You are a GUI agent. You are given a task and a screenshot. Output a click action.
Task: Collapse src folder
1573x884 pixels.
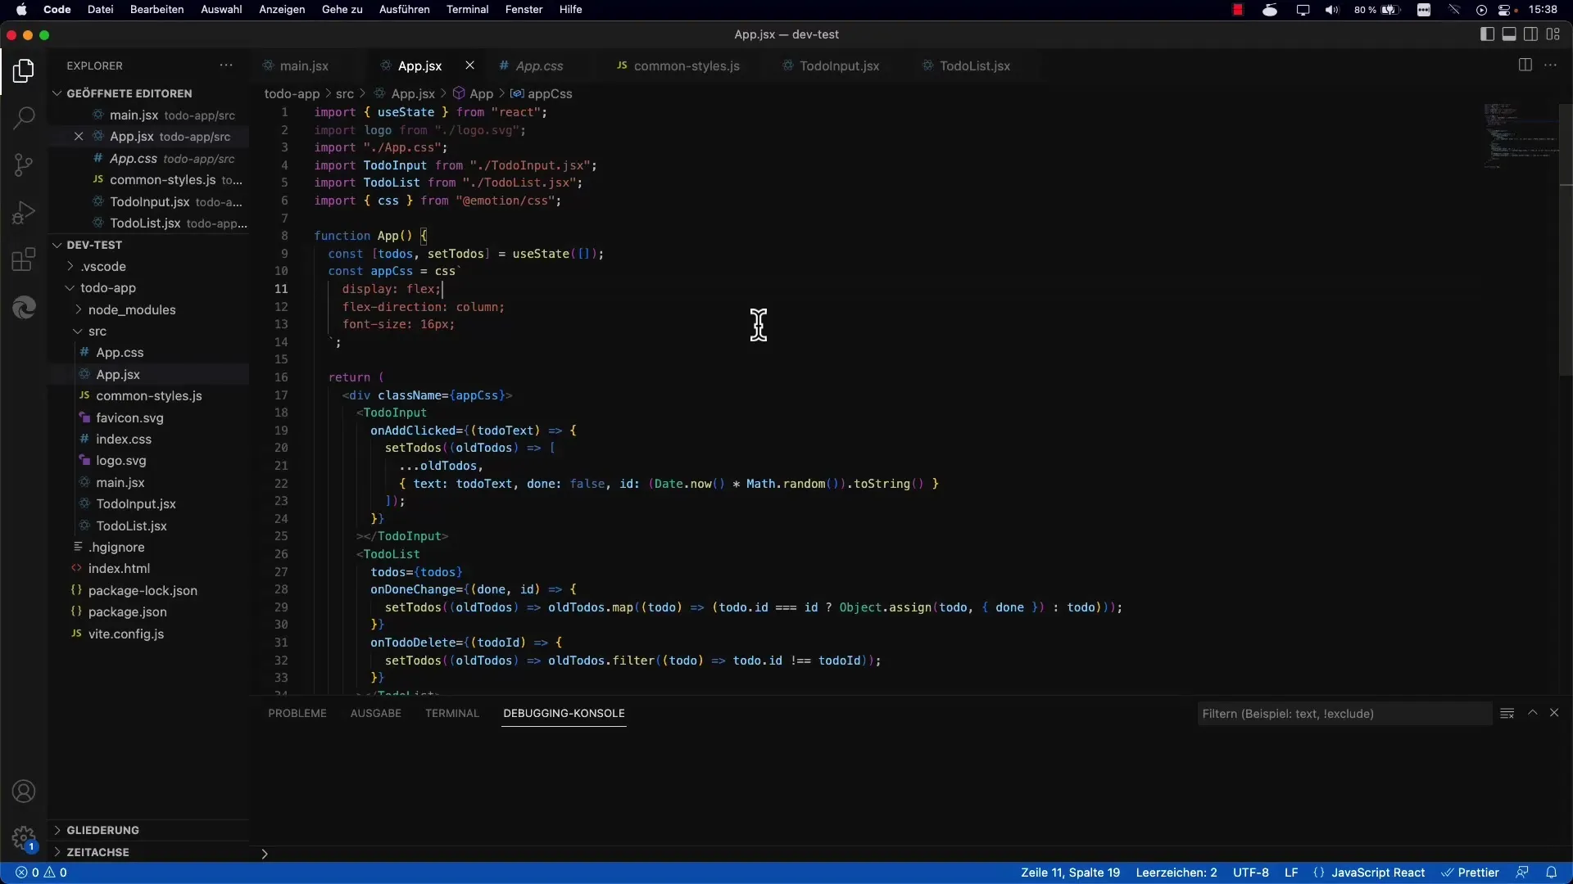(97, 331)
